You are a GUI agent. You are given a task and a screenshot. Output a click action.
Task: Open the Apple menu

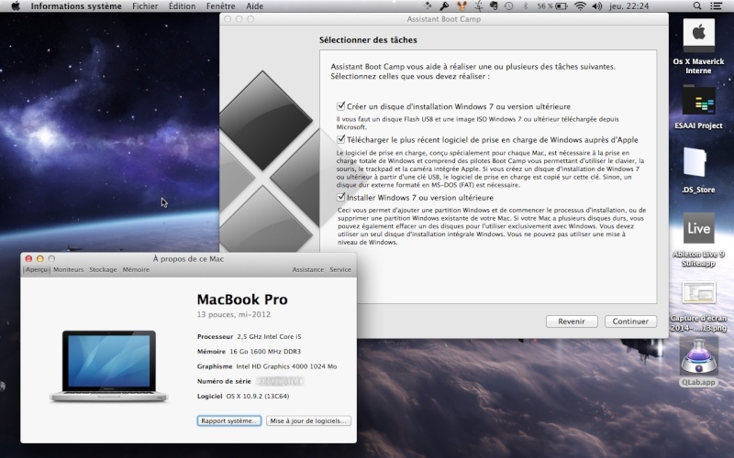pyautogui.click(x=16, y=6)
